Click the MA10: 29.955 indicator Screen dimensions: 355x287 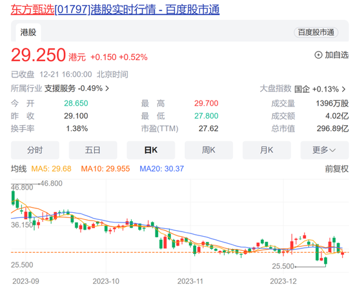pyautogui.click(x=105, y=169)
